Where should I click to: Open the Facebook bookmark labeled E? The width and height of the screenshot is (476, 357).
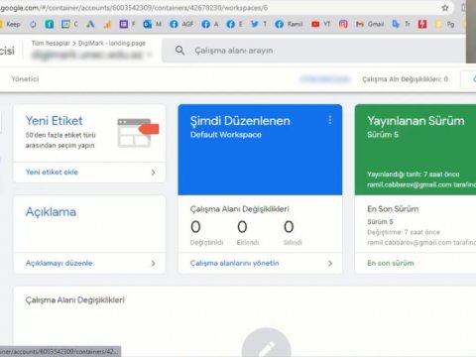(x=234, y=24)
